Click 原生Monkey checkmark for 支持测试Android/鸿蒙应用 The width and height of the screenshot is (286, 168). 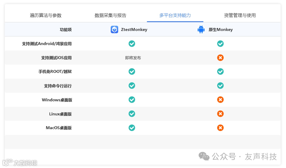(220, 44)
